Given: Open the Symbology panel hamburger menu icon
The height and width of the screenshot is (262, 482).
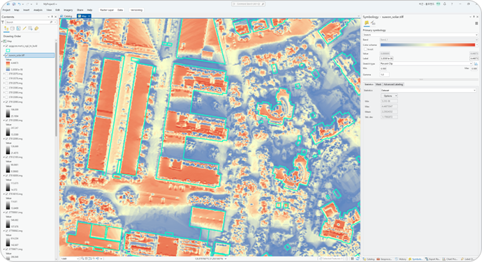Looking at the screenshot, I should point(476,23).
